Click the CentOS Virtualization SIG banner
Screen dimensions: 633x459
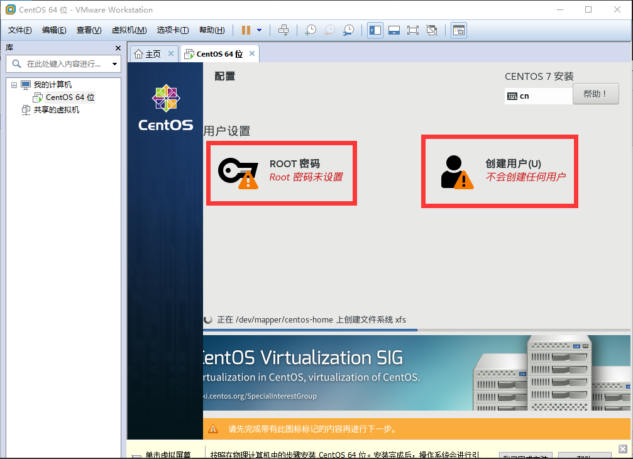[416, 373]
